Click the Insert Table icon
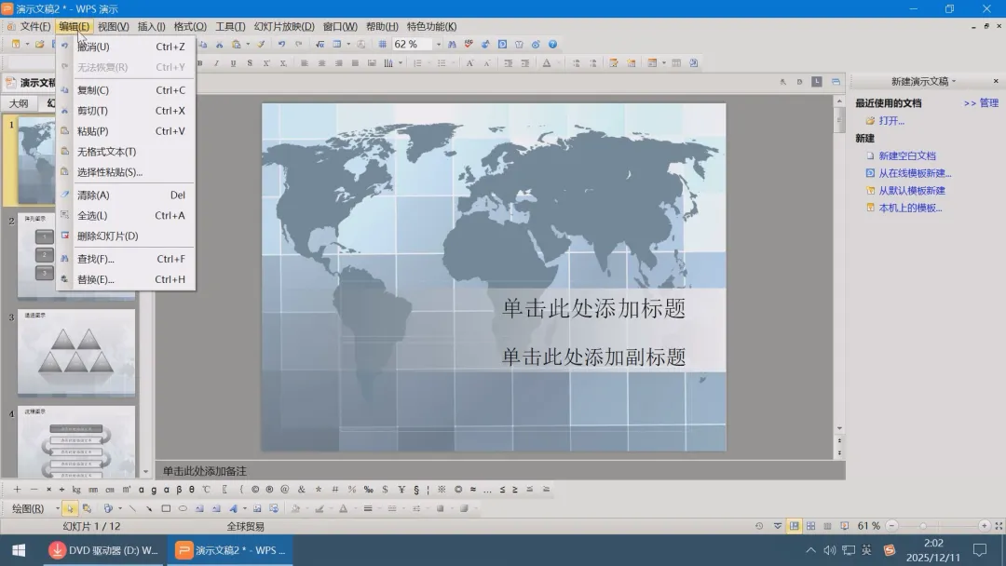The height and width of the screenshot is (566, 1006). [337, 45]
